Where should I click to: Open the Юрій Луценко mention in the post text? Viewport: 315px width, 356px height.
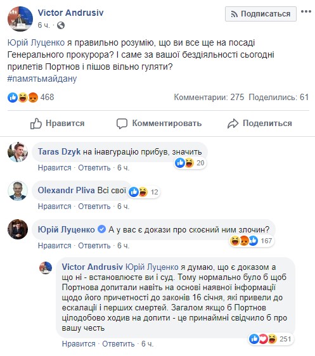click(x=36, y=42)
